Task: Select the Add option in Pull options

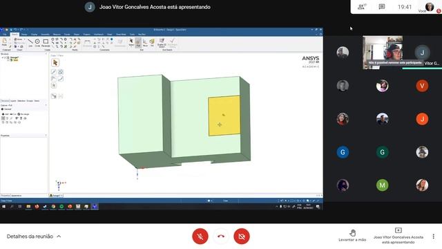Action: point(5,114)
